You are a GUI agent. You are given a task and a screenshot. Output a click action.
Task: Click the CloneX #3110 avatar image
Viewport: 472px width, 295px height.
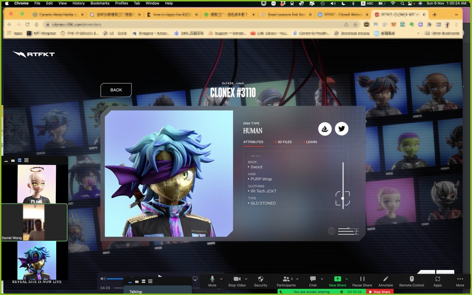click(x=169, y=173)
